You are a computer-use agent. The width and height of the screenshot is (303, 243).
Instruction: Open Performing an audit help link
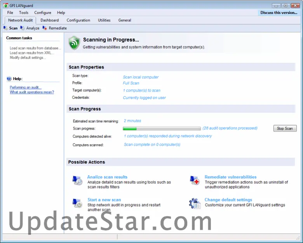tap(26, 87)
